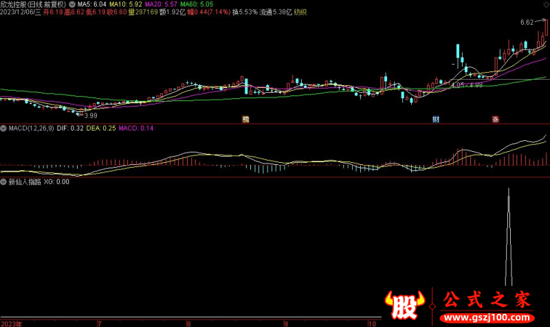This screenshot has height=327, width=550.
Task: Open the dropdown icon beside 欣龙控股 title
Action: coord(72,4)
